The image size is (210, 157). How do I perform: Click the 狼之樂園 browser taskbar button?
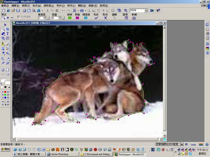click(x=29, y=154)
